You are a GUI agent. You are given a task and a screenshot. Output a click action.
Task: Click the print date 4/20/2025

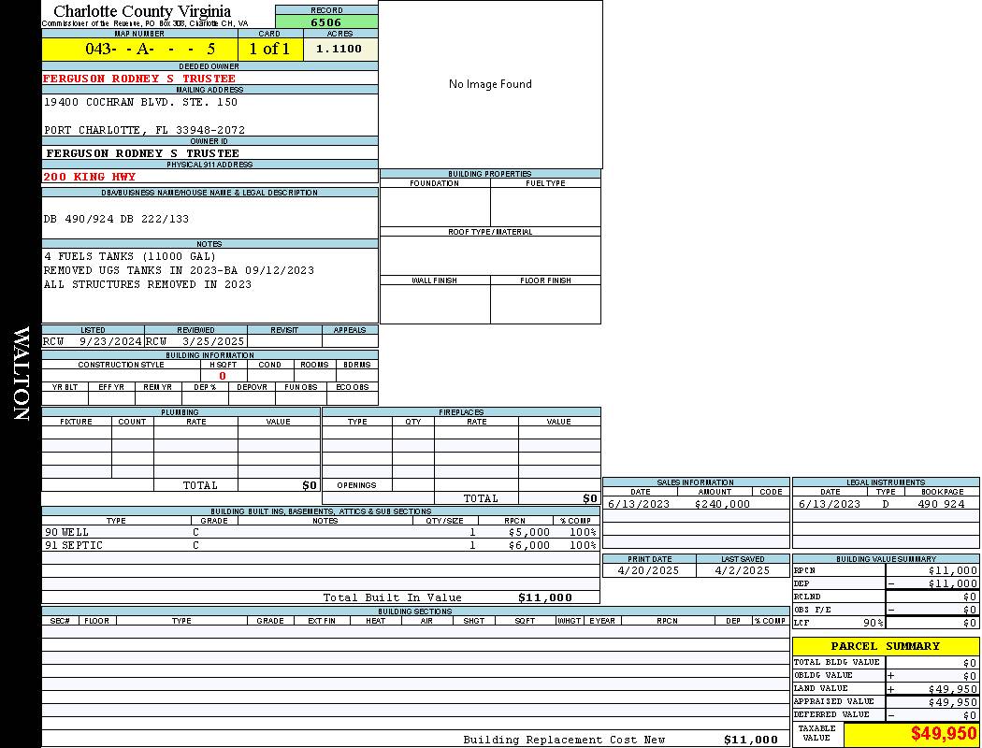(x=649, y=570)
